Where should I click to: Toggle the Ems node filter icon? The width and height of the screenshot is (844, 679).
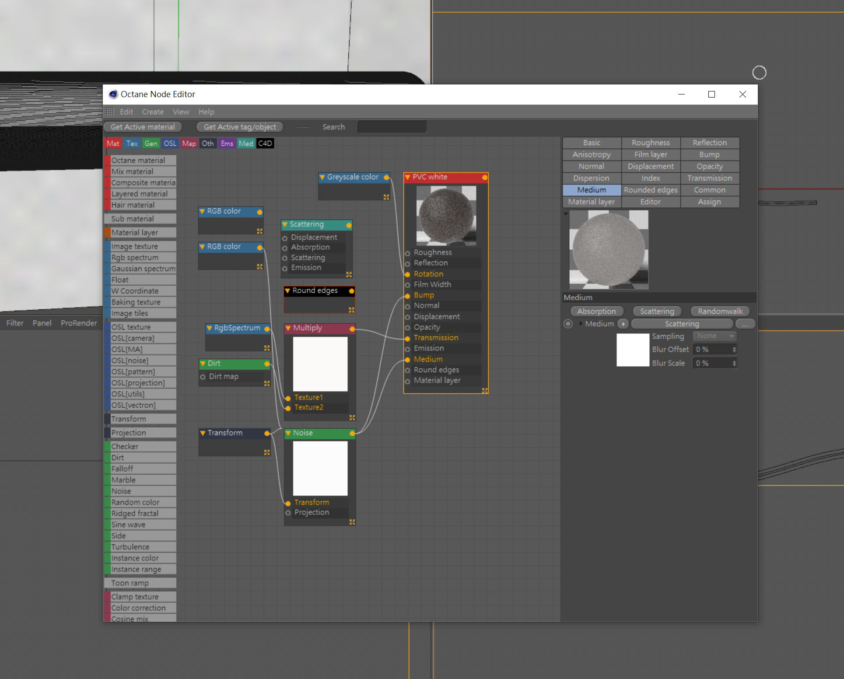click(227, 143)
